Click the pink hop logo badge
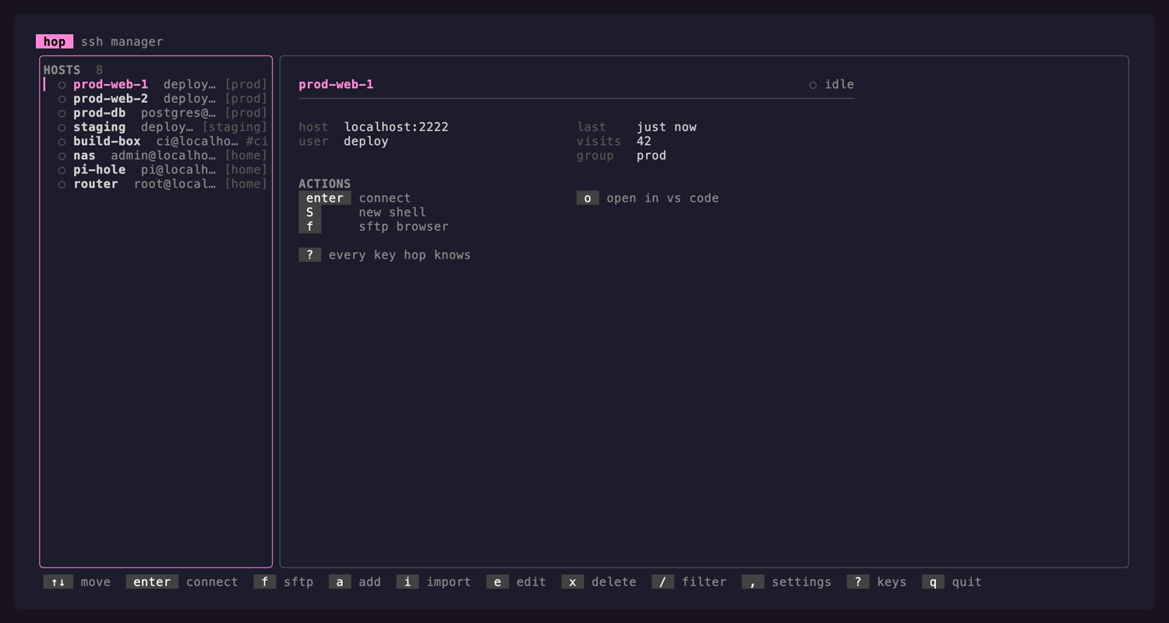Viewport: 1169px width, 623px height. tap(55, 41)
